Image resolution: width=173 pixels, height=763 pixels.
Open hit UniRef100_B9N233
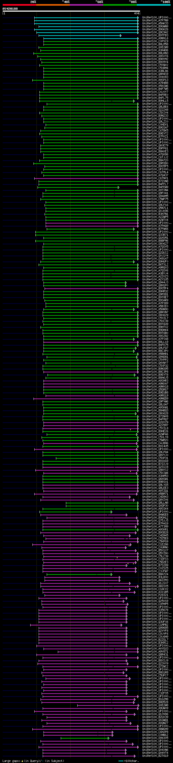155,116
